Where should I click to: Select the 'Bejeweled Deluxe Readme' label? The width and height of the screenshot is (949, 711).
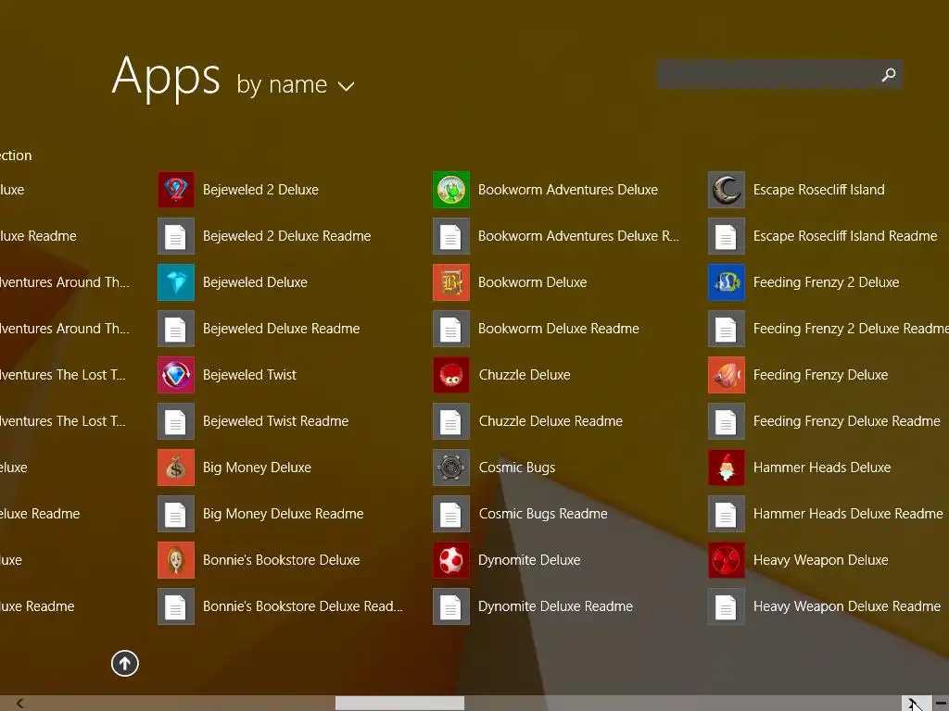pyautogui.click(x=282, y=329)
